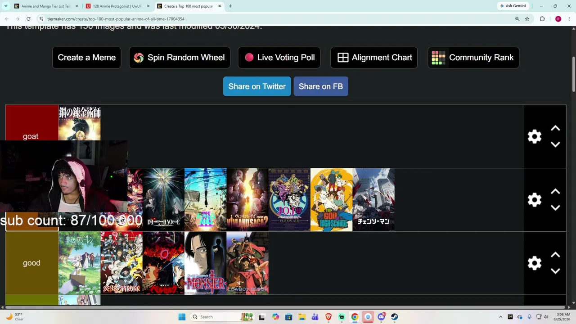The width and height of the screenshot is (576, 324).
Task: Show hidden system tray icons
Action: click(x=500, y=317)
